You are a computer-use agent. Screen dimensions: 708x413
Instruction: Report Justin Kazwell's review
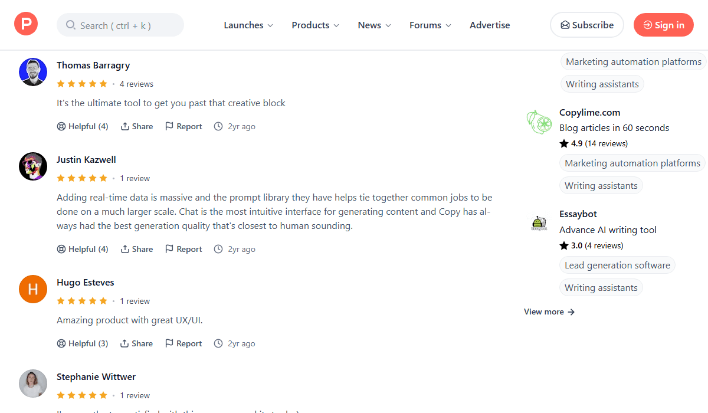183,249
